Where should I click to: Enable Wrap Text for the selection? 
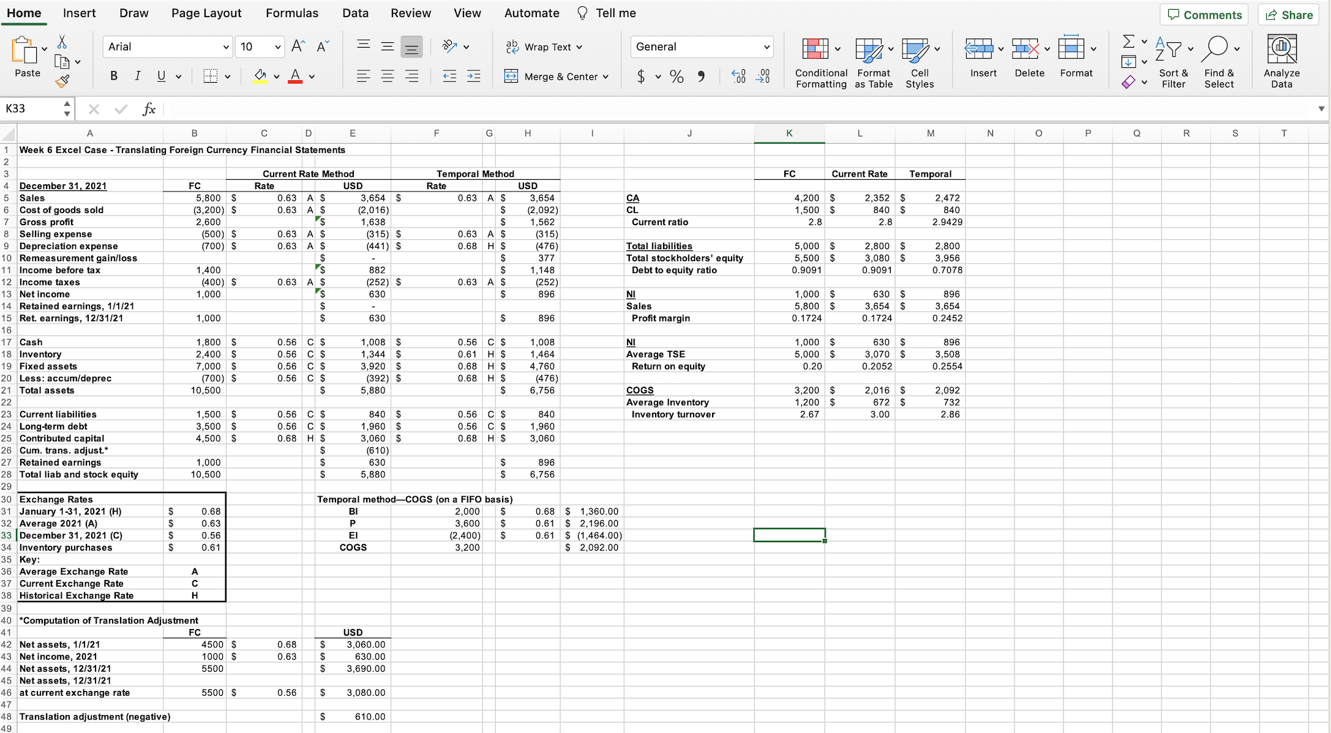(x=544, y=47)
